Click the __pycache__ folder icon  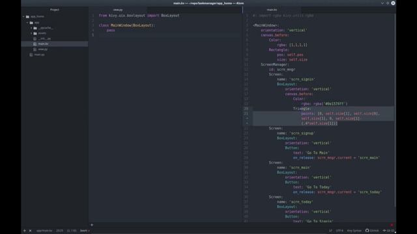(x=35, y=28)
